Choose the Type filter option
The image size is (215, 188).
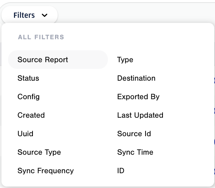158,60
